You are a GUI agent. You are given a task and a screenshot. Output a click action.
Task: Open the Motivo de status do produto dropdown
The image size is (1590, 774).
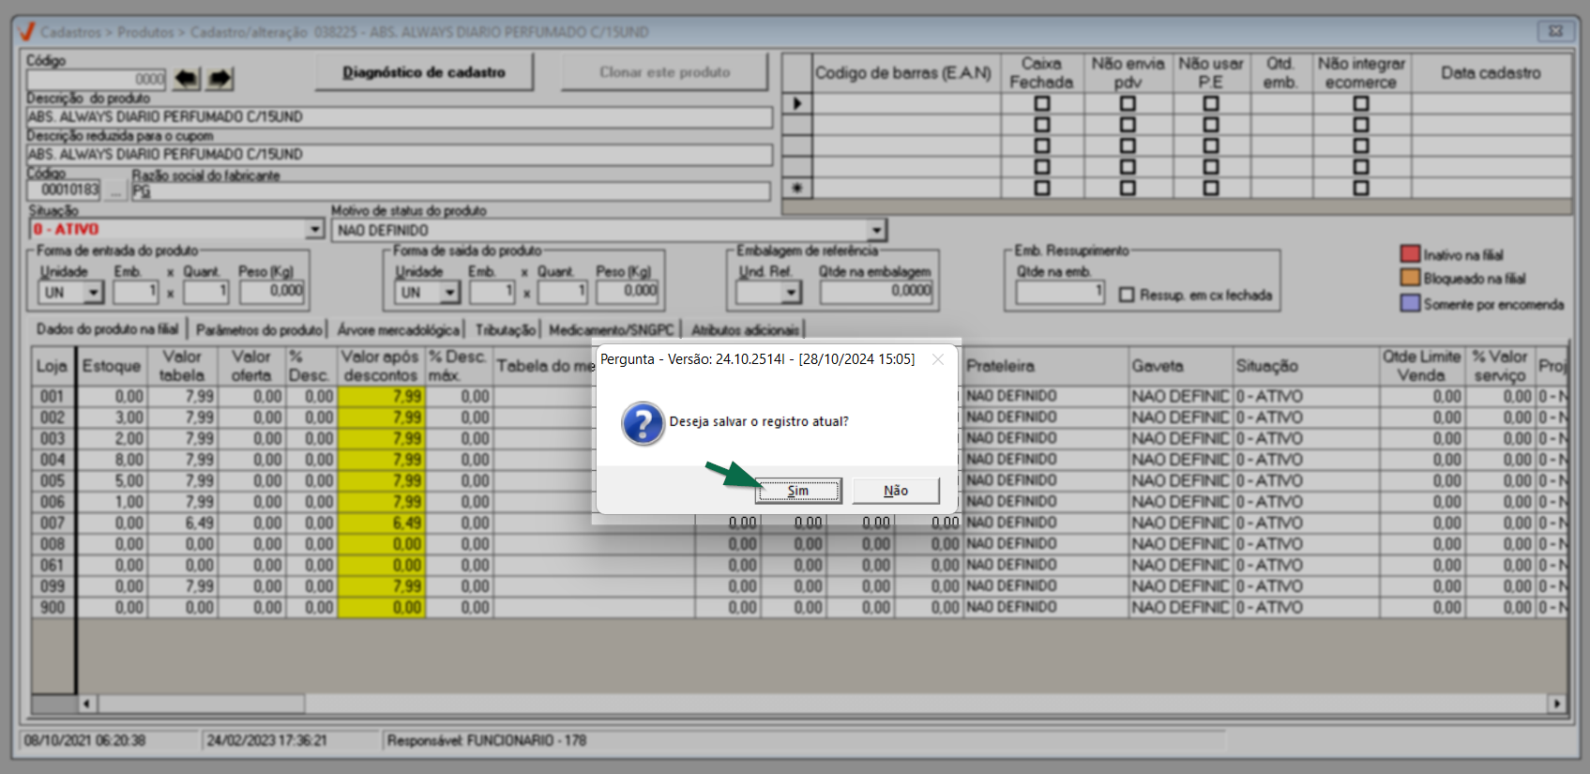point(876,230)
